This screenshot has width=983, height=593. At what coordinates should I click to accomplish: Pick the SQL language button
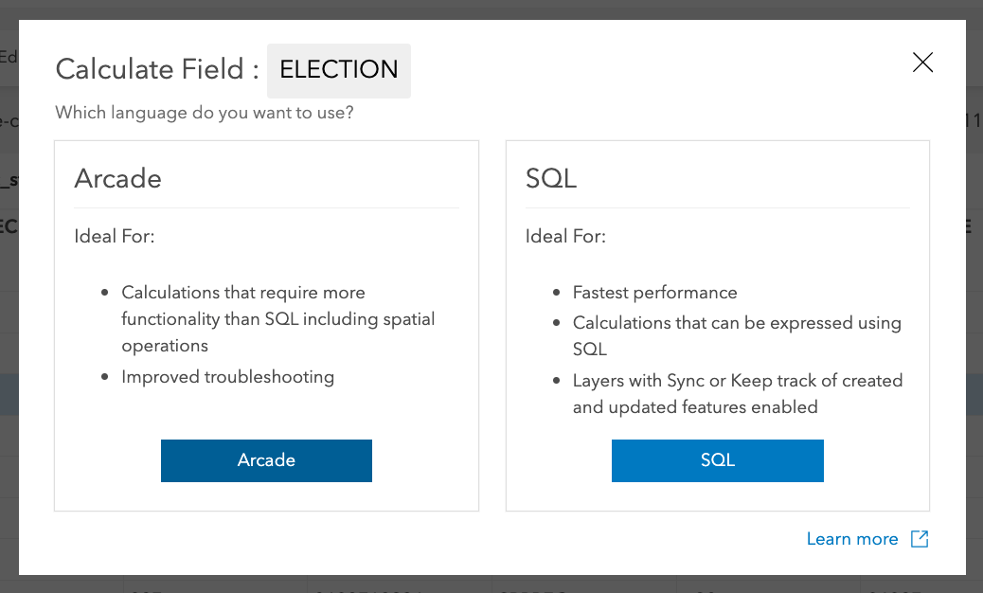point(717,460)
